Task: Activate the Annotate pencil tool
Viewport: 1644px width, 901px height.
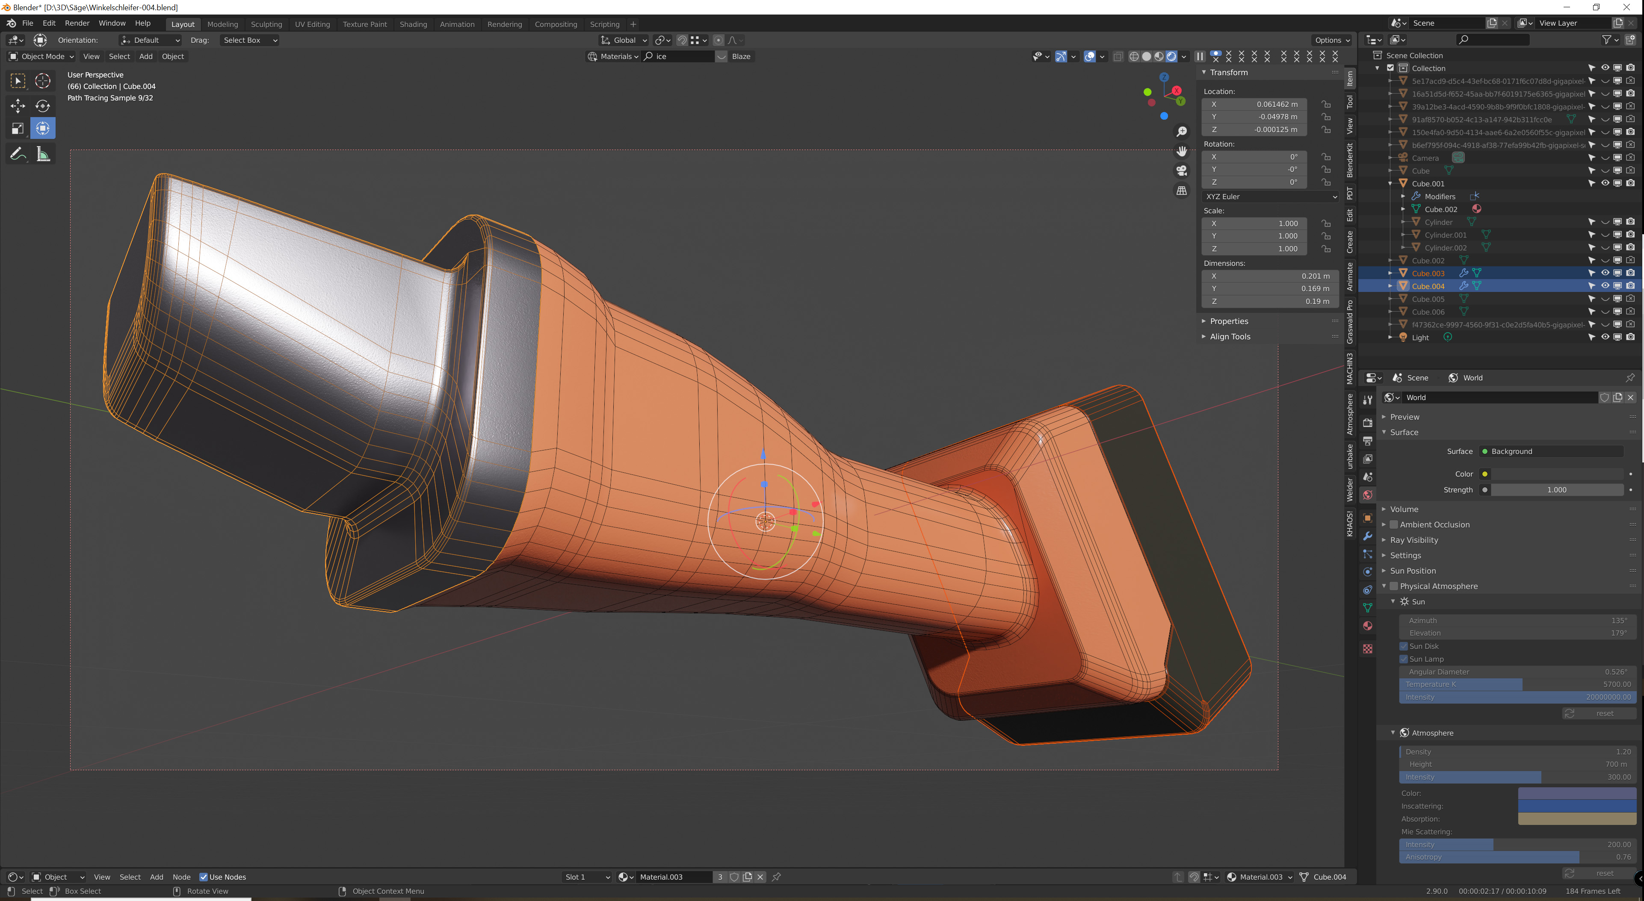Action: click(18, 154)
